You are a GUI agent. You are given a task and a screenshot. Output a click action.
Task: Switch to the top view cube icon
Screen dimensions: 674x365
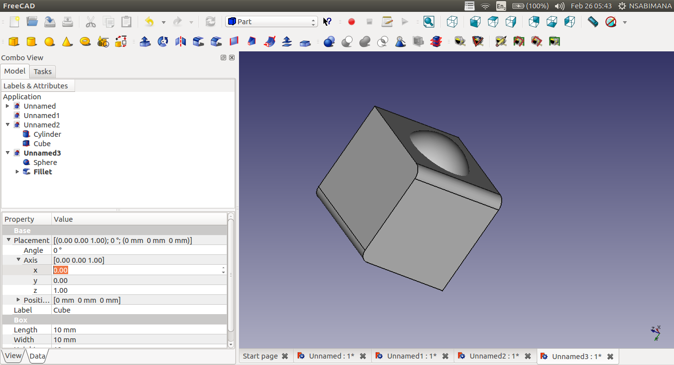pos(493,22)
